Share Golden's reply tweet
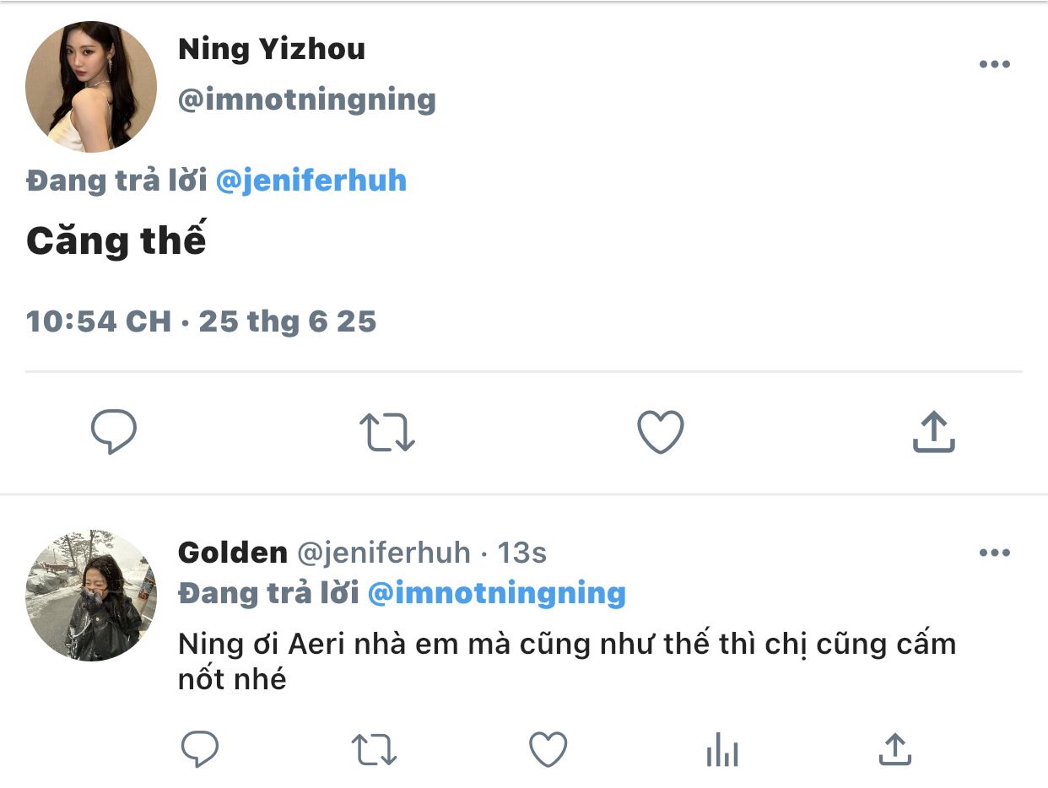 [895, 748]
